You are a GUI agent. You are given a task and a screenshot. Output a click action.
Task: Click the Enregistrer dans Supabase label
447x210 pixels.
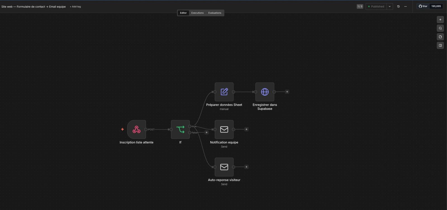[x=265, y=107]
